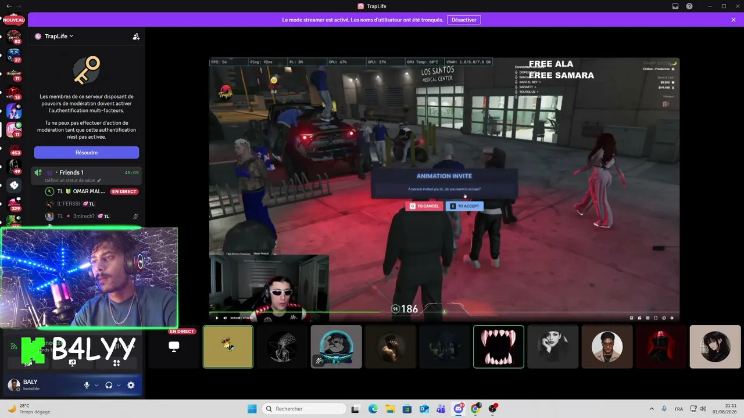Click the stream video progress bar
The height and width of the screenshot is (418, 744).
point(444,312)
